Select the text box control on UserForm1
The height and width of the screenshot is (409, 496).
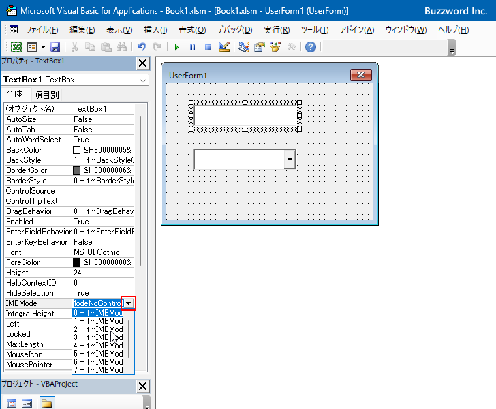[x=245, y=116]
